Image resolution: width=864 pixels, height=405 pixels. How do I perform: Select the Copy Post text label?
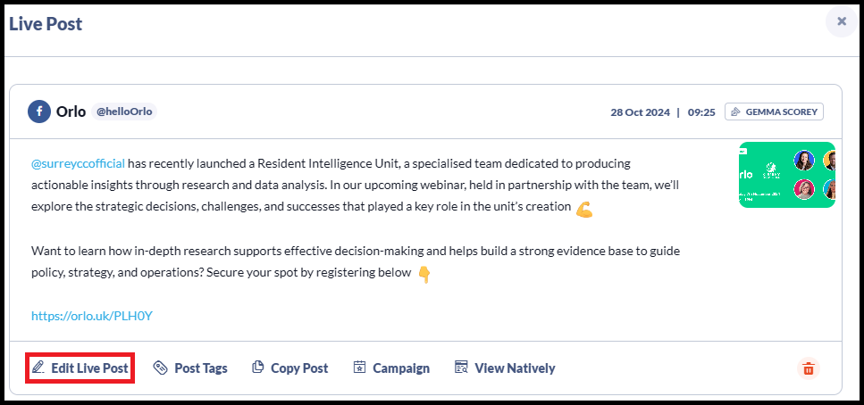point(299,368)
